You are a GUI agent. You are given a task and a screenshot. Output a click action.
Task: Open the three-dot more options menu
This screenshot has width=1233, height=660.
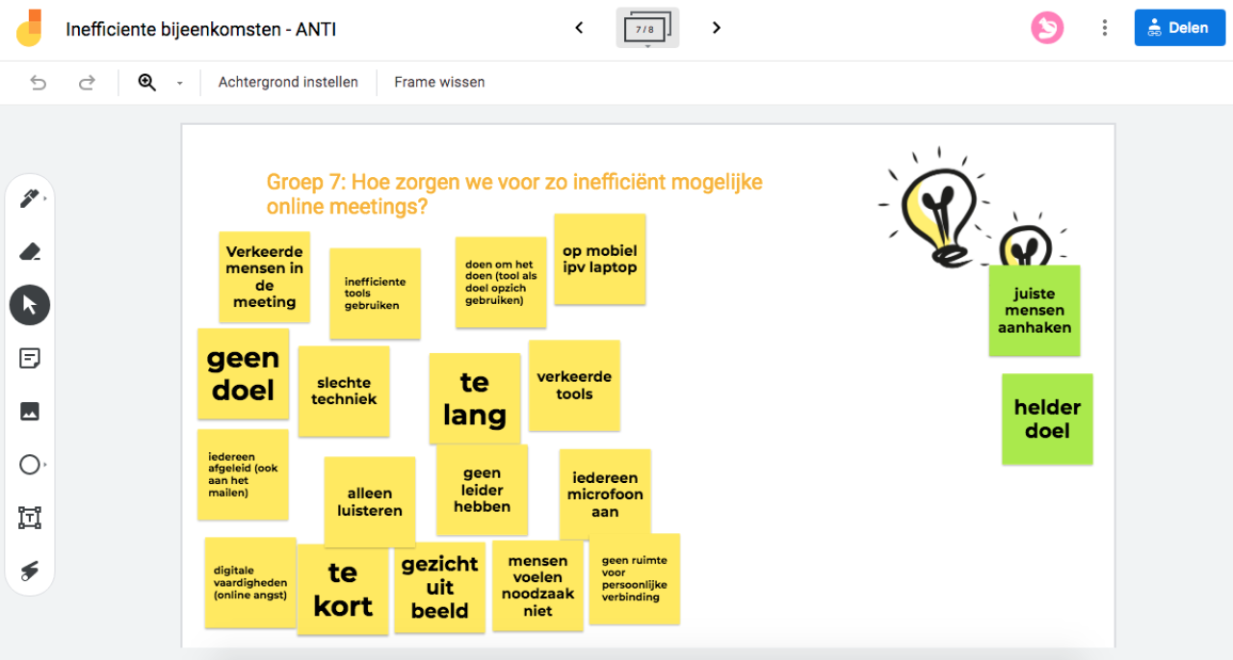(x=1105, y=28)
